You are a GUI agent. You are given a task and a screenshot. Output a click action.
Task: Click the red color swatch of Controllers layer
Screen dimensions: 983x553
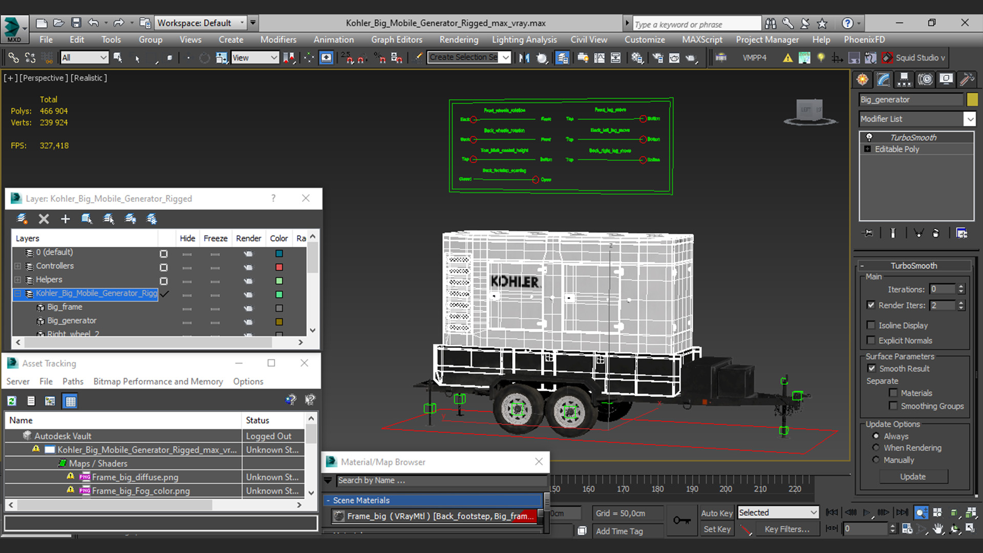click(x=279, y=267)
